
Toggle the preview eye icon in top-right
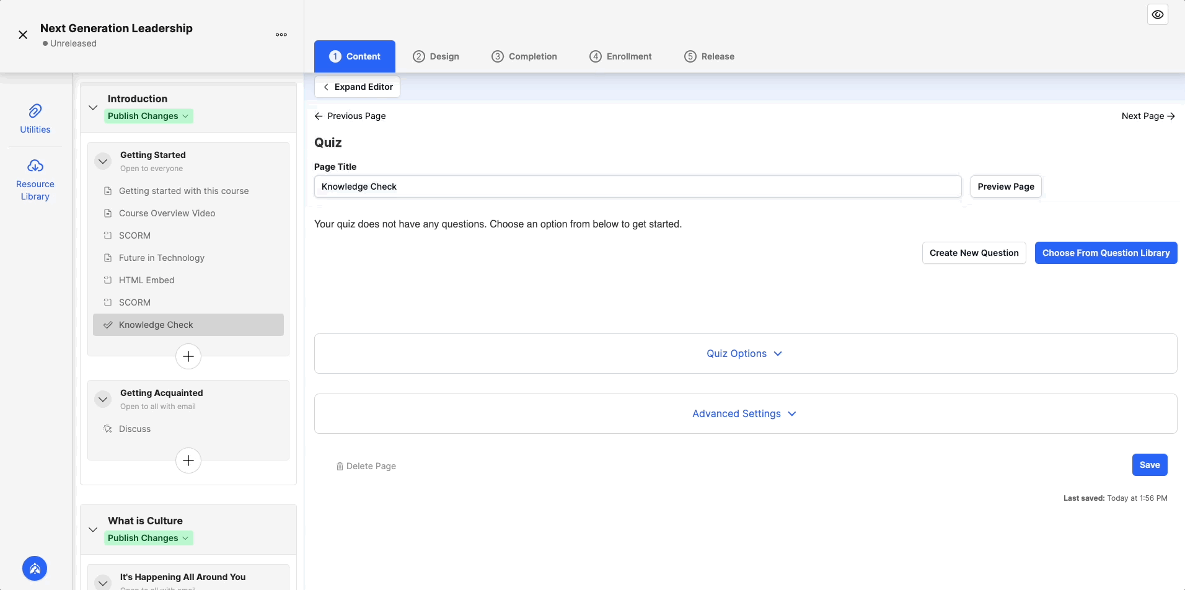(1156, 14)
